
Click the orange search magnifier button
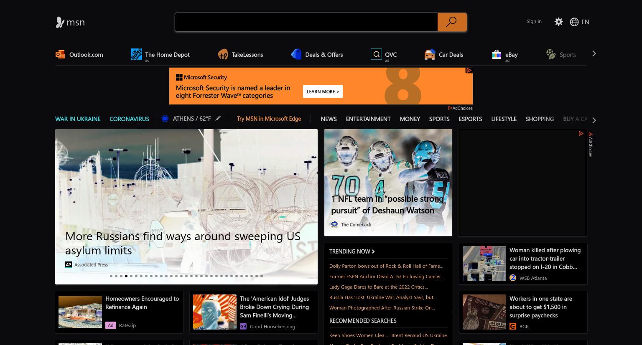[452, 22]
